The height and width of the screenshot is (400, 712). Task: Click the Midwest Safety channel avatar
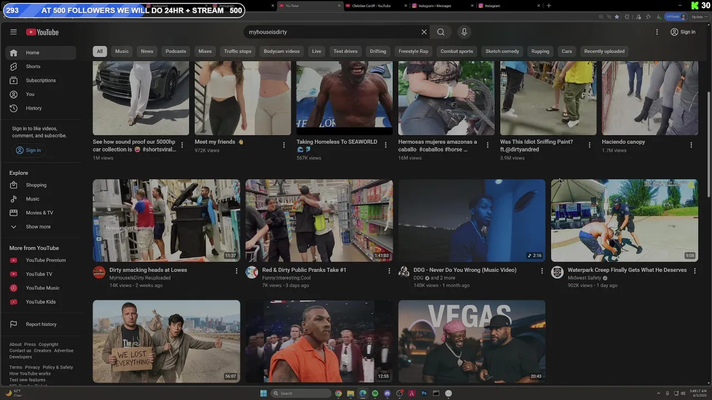click(x=557, y=272)
